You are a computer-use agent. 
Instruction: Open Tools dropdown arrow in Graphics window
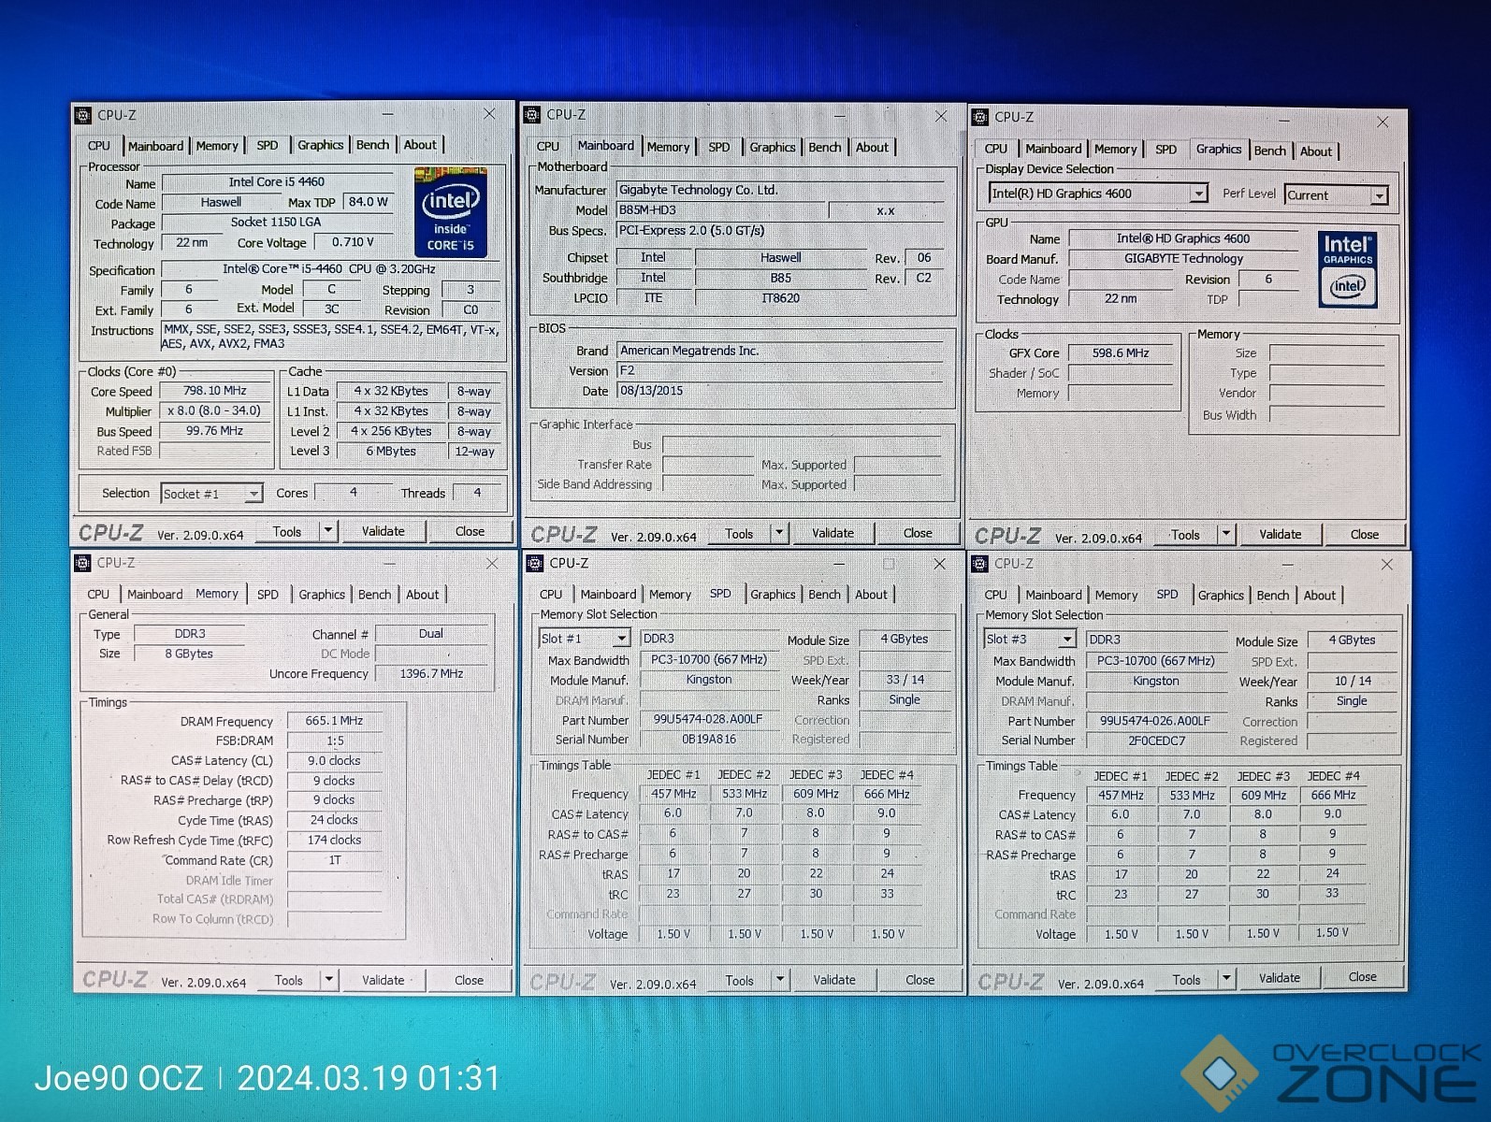point(1225,534)
